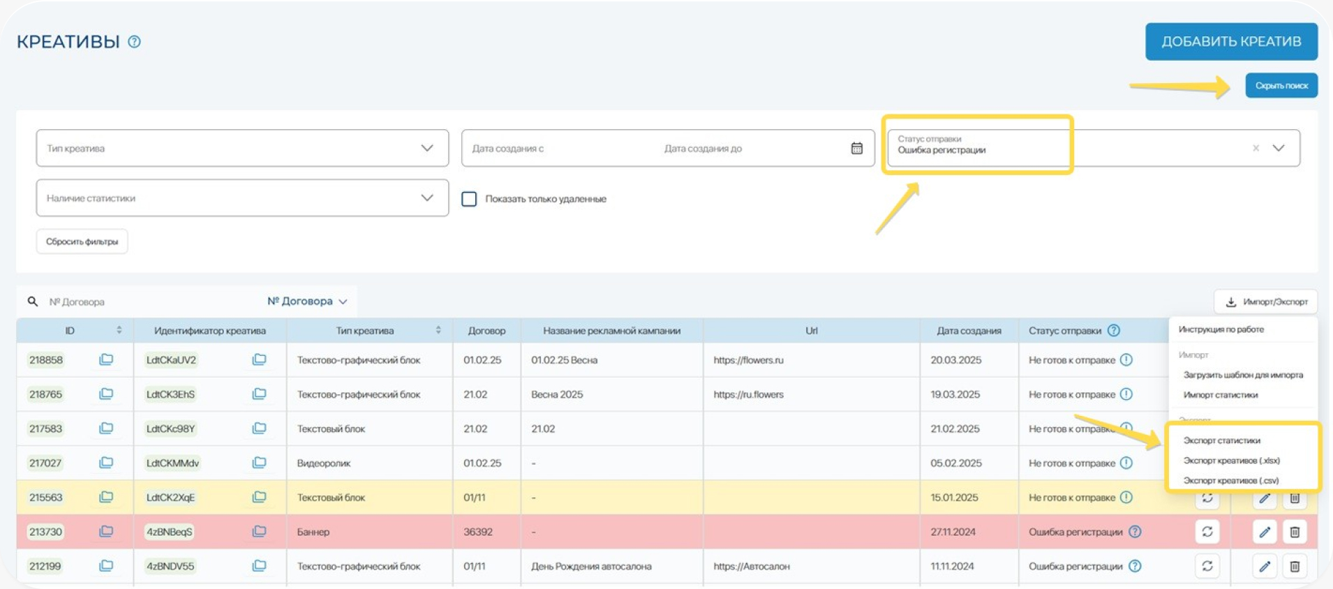Open the Наличие статистики dropdown
The image size is (1333, 589).
[x=242, y=198]
